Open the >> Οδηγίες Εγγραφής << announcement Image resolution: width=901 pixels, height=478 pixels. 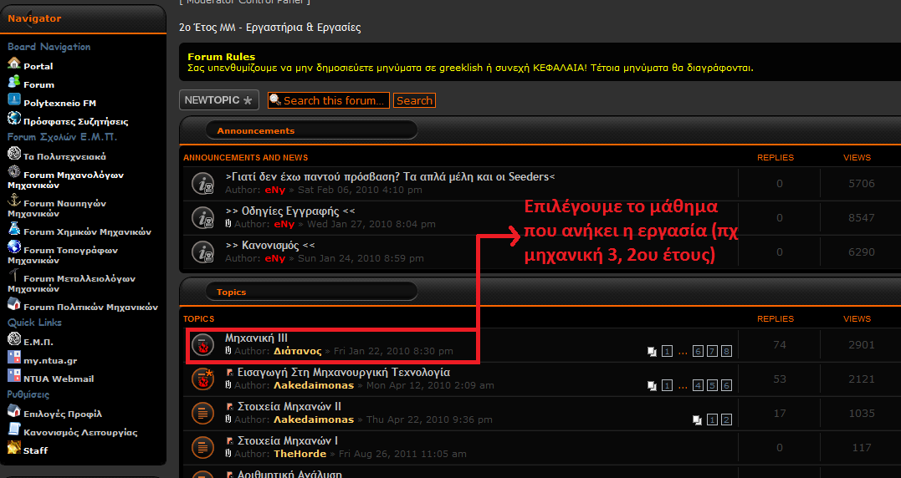[x=289, y=211]
